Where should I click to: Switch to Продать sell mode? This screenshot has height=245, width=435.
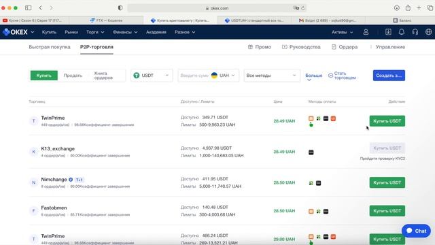click(73, 76)
